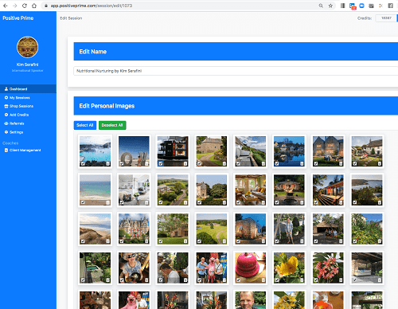The height and width of the screenshot is (309, 398).
Task: Delete the yellow hibiscus flower image via trash icon
Action: pyautogui.click(x=302, y=280)
